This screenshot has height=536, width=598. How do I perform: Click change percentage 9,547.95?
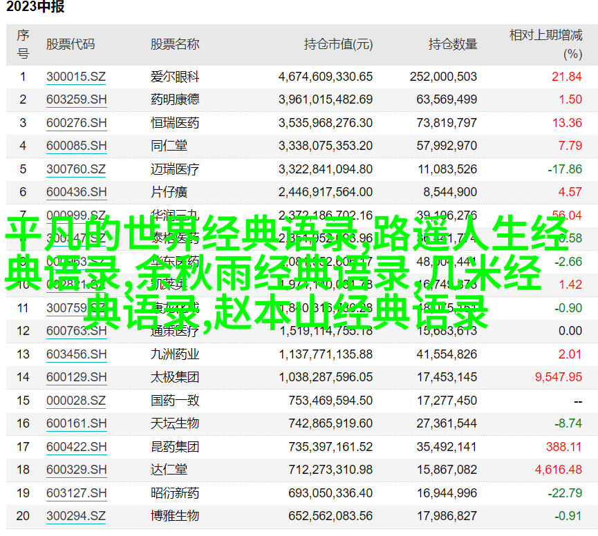click(x=559, y=377)
